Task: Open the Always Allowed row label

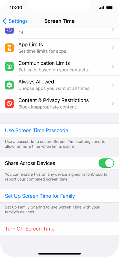Action: click(36, 82)
